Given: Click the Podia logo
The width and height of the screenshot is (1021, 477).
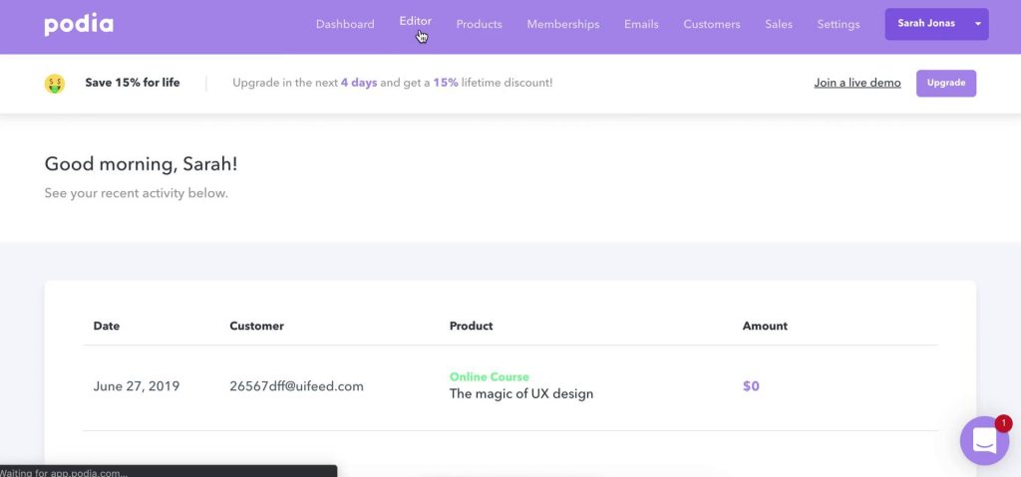Looking at the screenshot, I should (x=79, y=25).
